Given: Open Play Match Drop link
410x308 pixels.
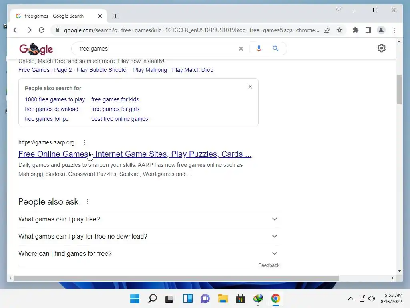Looking at the screenshot, I should point(193,70).
